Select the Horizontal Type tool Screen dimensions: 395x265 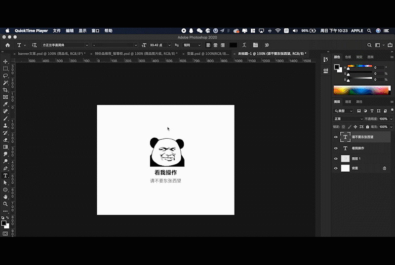pyautogui.click(x=5, y=175)
